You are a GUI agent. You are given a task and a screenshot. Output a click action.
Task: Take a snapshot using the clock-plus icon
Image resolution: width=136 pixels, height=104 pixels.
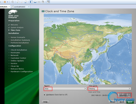pos(18,2)
